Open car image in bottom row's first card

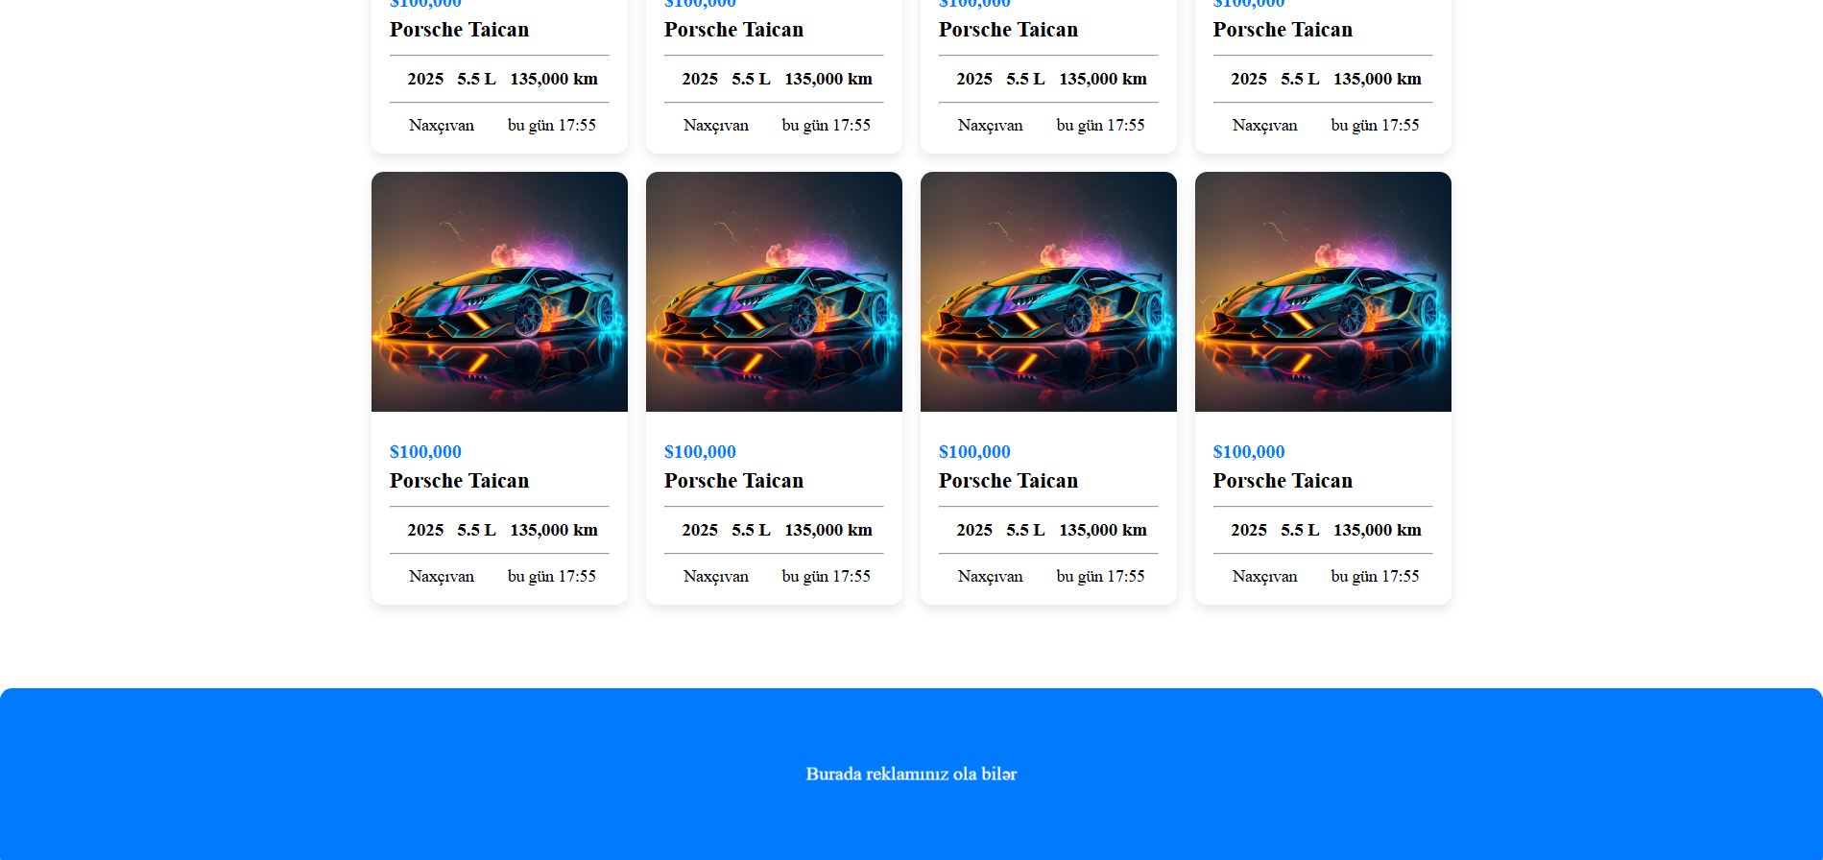[499, 292]
